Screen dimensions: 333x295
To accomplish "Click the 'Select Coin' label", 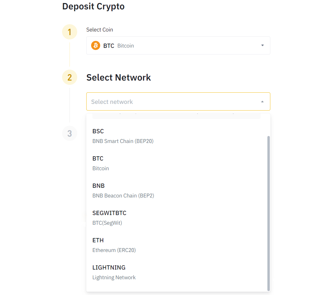I will pyautogui.click(x=100, y=30).
